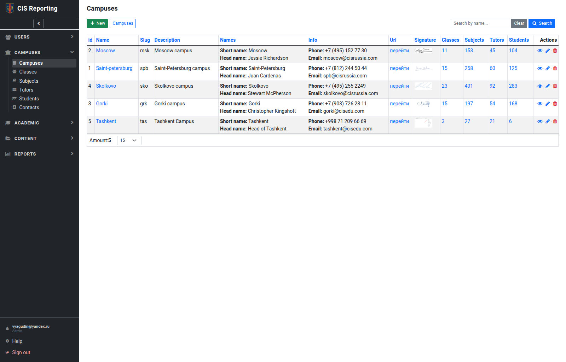Edit the Gorki campus entry

coord(548,104)
